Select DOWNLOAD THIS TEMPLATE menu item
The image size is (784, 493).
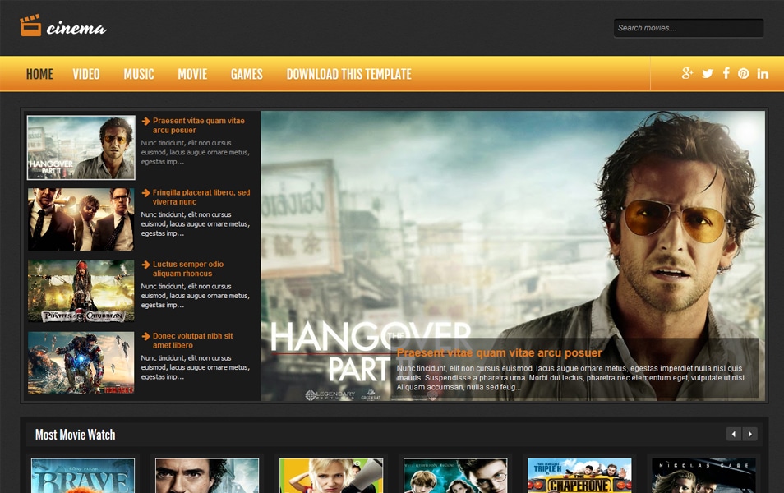coord(349,74)
